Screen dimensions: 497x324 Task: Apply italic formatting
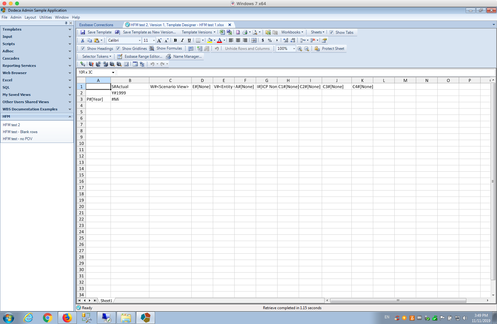point(182,40)
